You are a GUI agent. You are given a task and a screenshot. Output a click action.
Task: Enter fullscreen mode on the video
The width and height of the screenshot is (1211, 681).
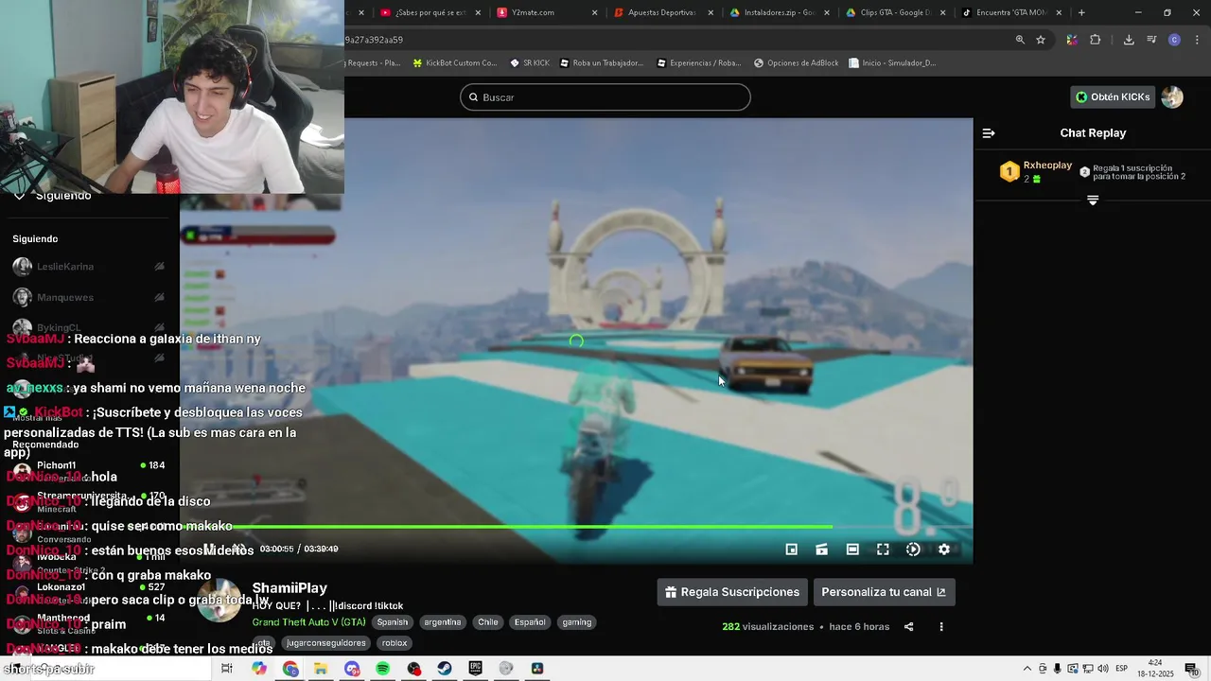(x=883, y=550)
